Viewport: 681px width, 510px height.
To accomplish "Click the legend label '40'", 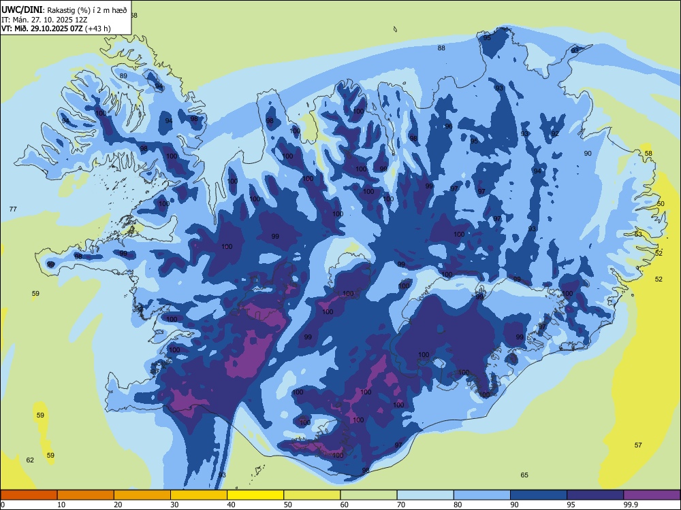I will (x=231, y=505).
